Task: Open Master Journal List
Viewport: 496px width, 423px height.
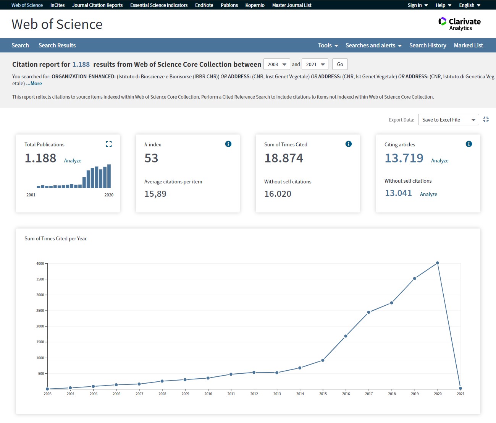Action: 292,5
